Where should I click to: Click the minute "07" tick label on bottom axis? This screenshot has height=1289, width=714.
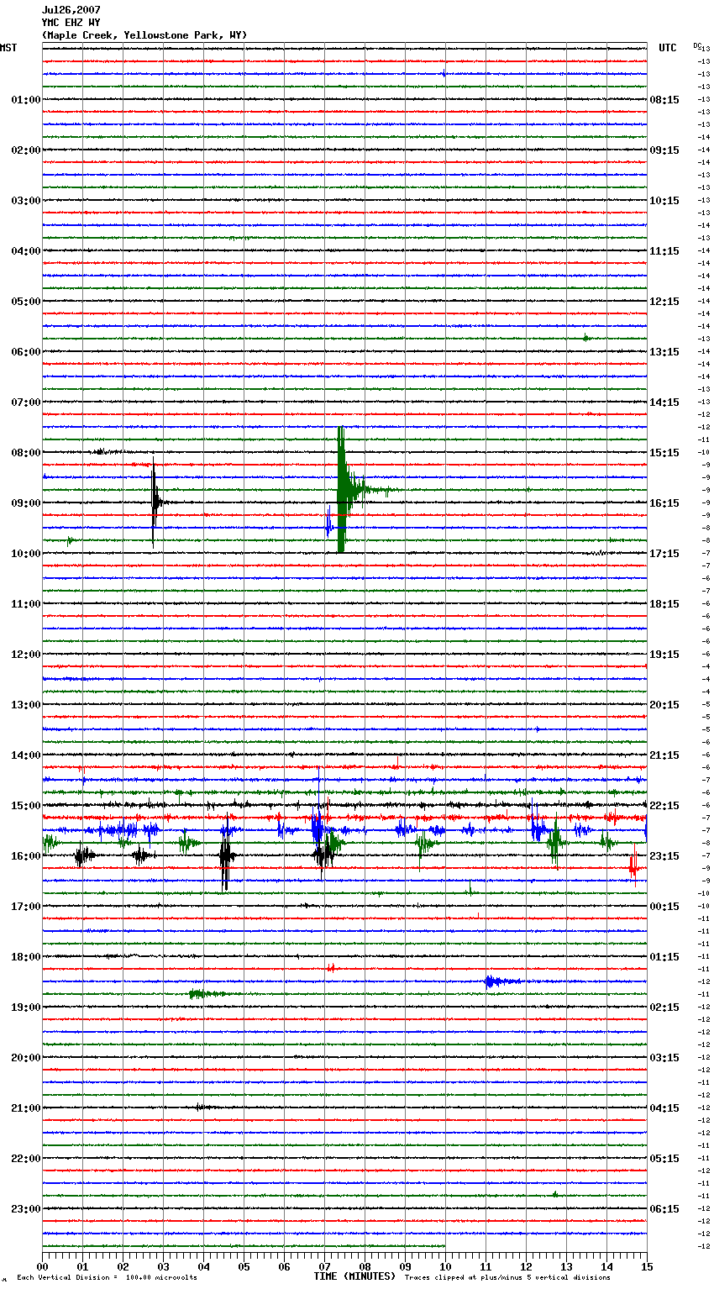324,1266
